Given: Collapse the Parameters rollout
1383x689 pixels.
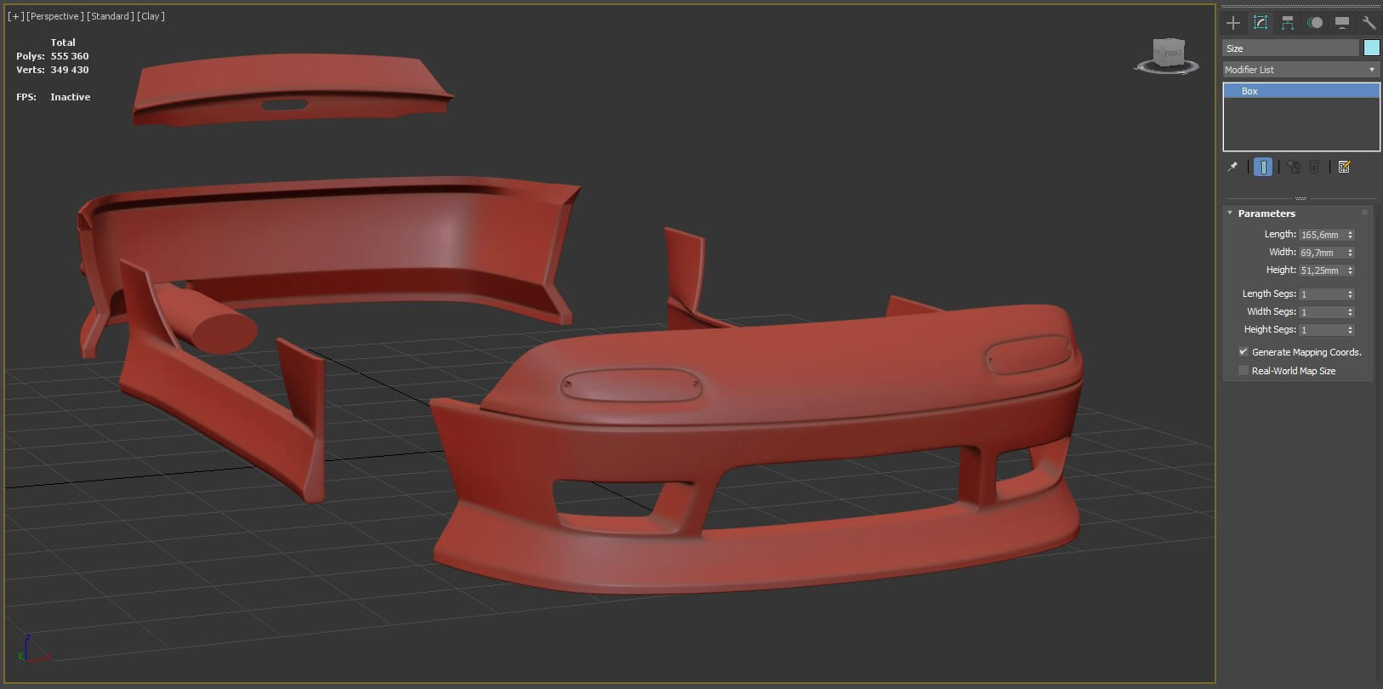Looking at the screenshot, I should point(1230,214).
